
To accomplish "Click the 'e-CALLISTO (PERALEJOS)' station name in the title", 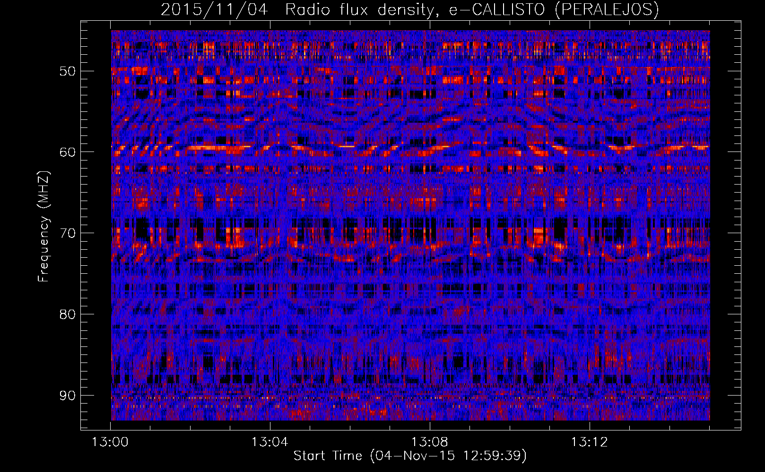I will [x=554, y=10].
